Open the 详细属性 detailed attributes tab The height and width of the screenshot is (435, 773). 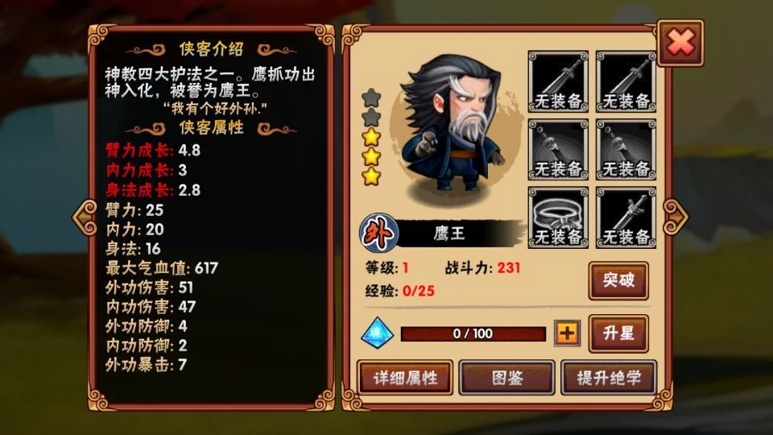[x=405, y=378]
